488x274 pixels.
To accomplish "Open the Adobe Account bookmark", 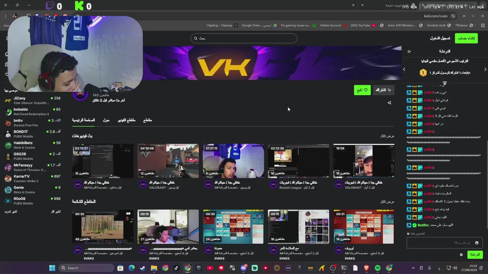I will tap(333, 25).
